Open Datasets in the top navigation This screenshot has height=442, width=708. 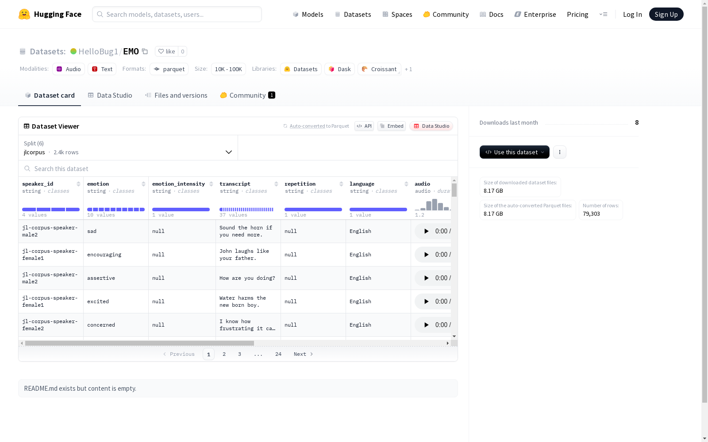pyautogui.click(x=353, y=14)
